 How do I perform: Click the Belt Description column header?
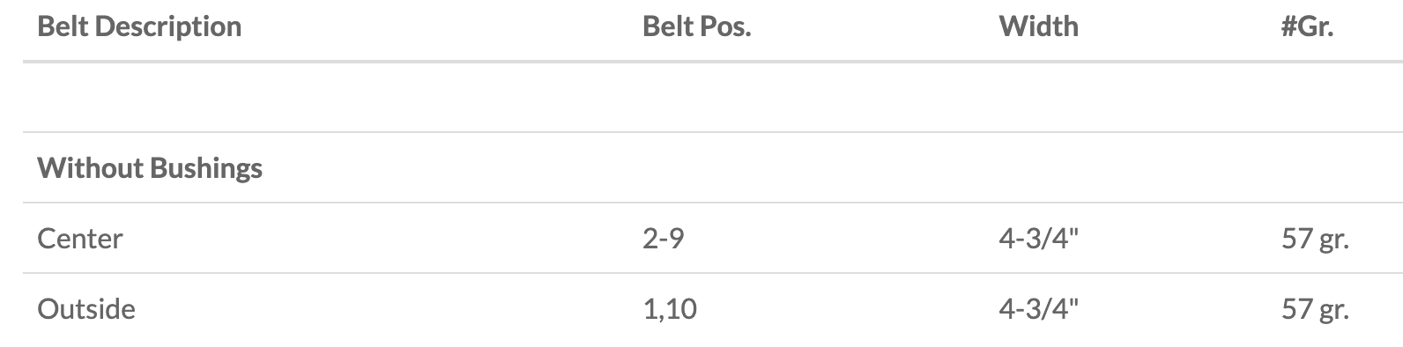pyautogui.click(x=139, y=26)
